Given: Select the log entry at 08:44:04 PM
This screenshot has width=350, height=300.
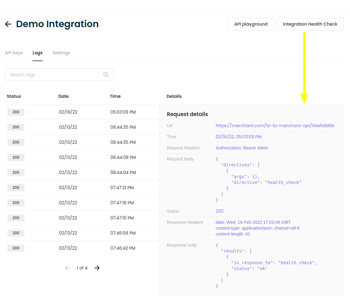Looking at the screenshot, I should (x=82, y=173).
